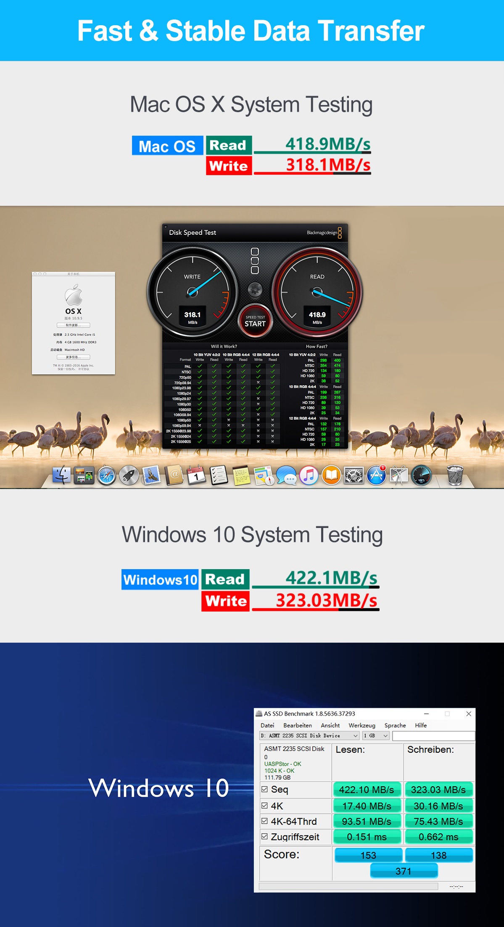Open the Datei menu
504x927 pixels.
[267, 725]
